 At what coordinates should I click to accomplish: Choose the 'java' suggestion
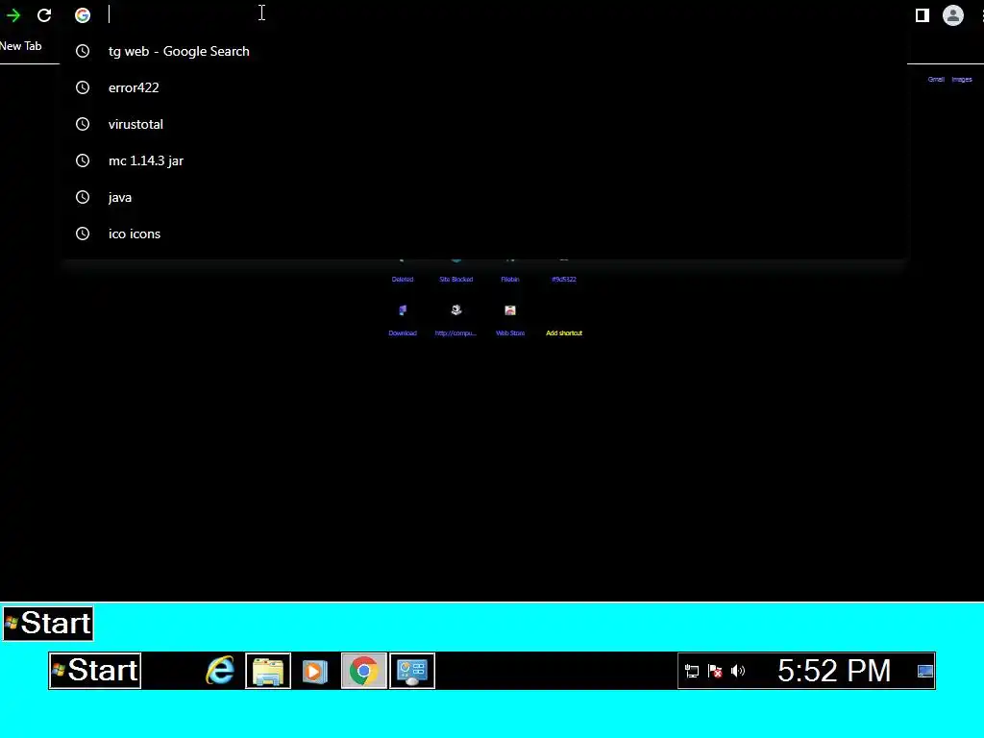click(x=484, y=197)
